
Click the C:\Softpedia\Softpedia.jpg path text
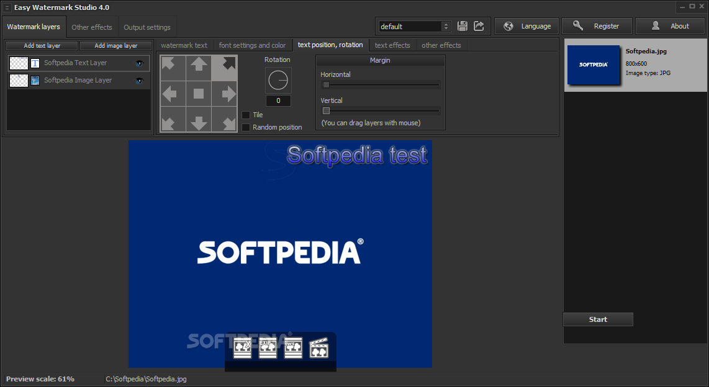pyautogui.click(x=146, y=379)
